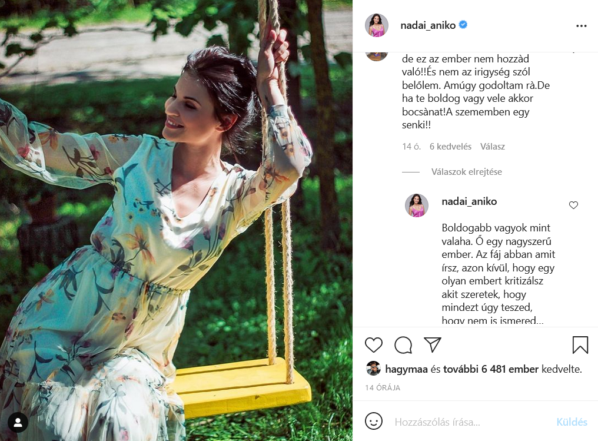Open the three-dots more options menu
Viewport: 598px width, 441px height.
[581, 26]
